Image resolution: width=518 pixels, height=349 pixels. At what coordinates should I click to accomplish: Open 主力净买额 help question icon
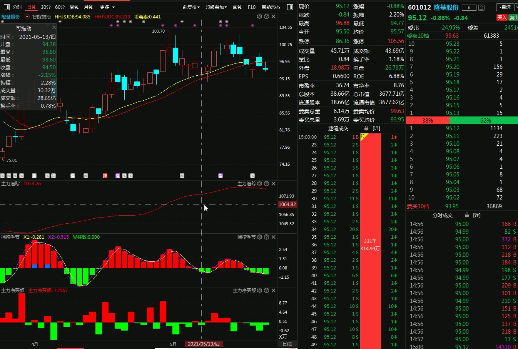(266, 291)
